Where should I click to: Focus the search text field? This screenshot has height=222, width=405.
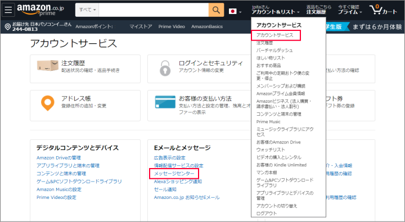click(x=154, y=10)
